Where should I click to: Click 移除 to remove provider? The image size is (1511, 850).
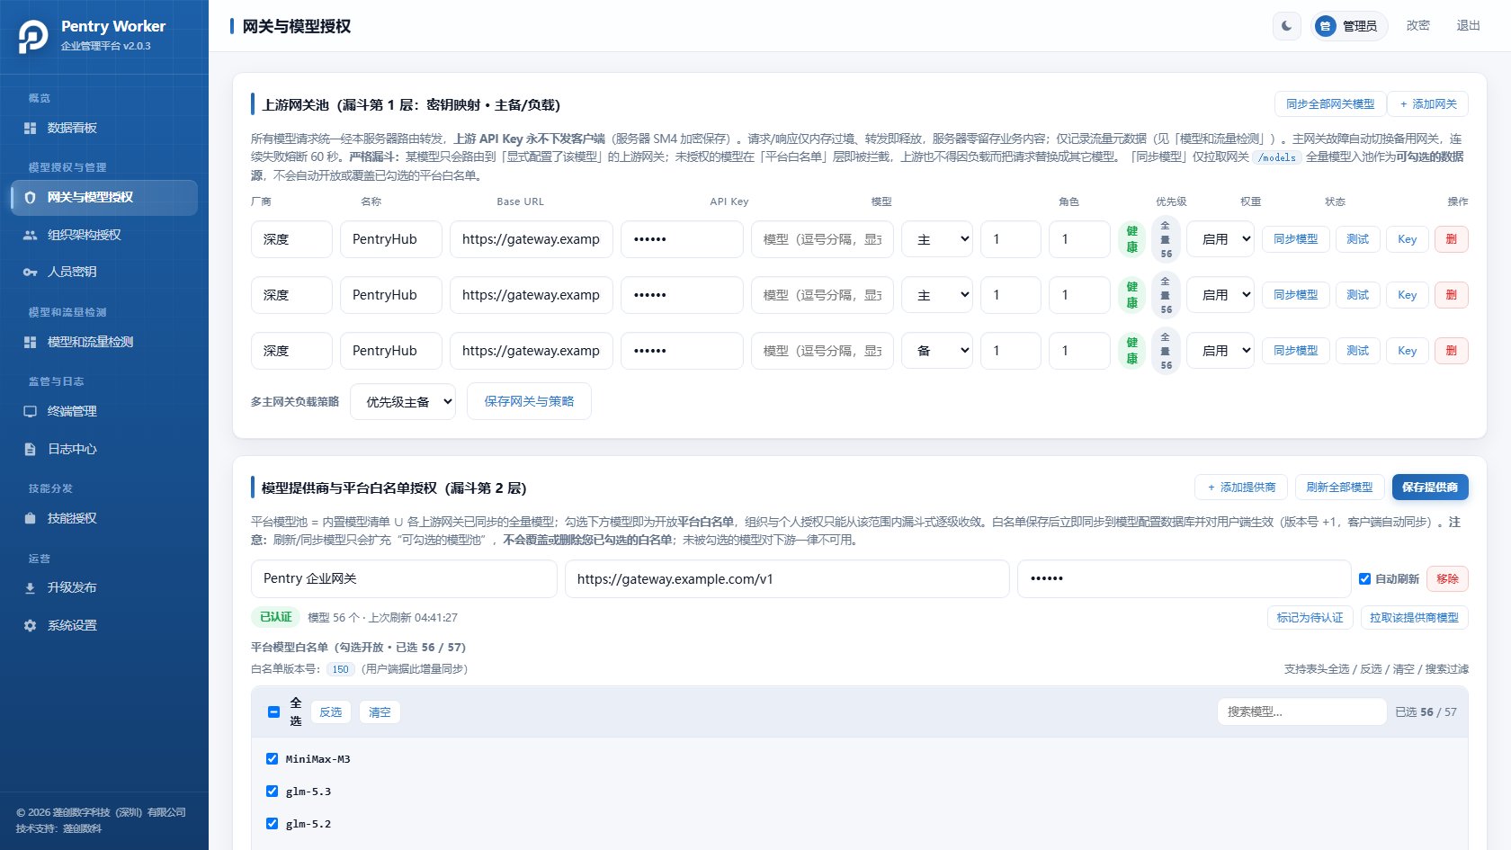coord(1448,579)
